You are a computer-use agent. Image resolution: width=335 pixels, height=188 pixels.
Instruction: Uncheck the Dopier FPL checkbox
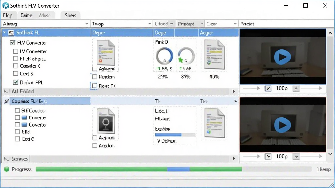tap(16, 82)
